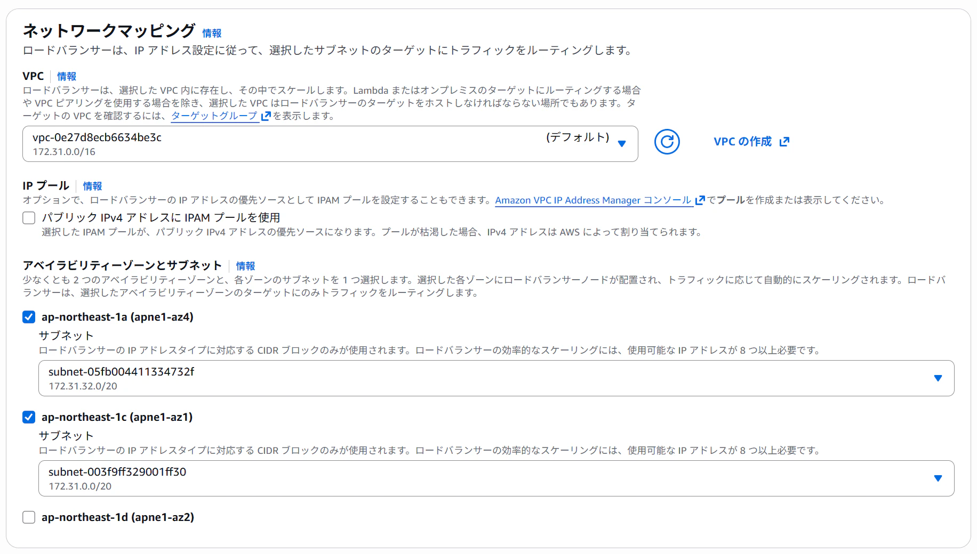This screenshot has height=554, width=977.
Task: Click arrow on subnet-05fb004411334732f selector
Action: [x=938, y=378]
